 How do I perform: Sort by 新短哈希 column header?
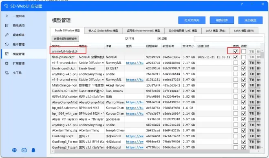171,46
